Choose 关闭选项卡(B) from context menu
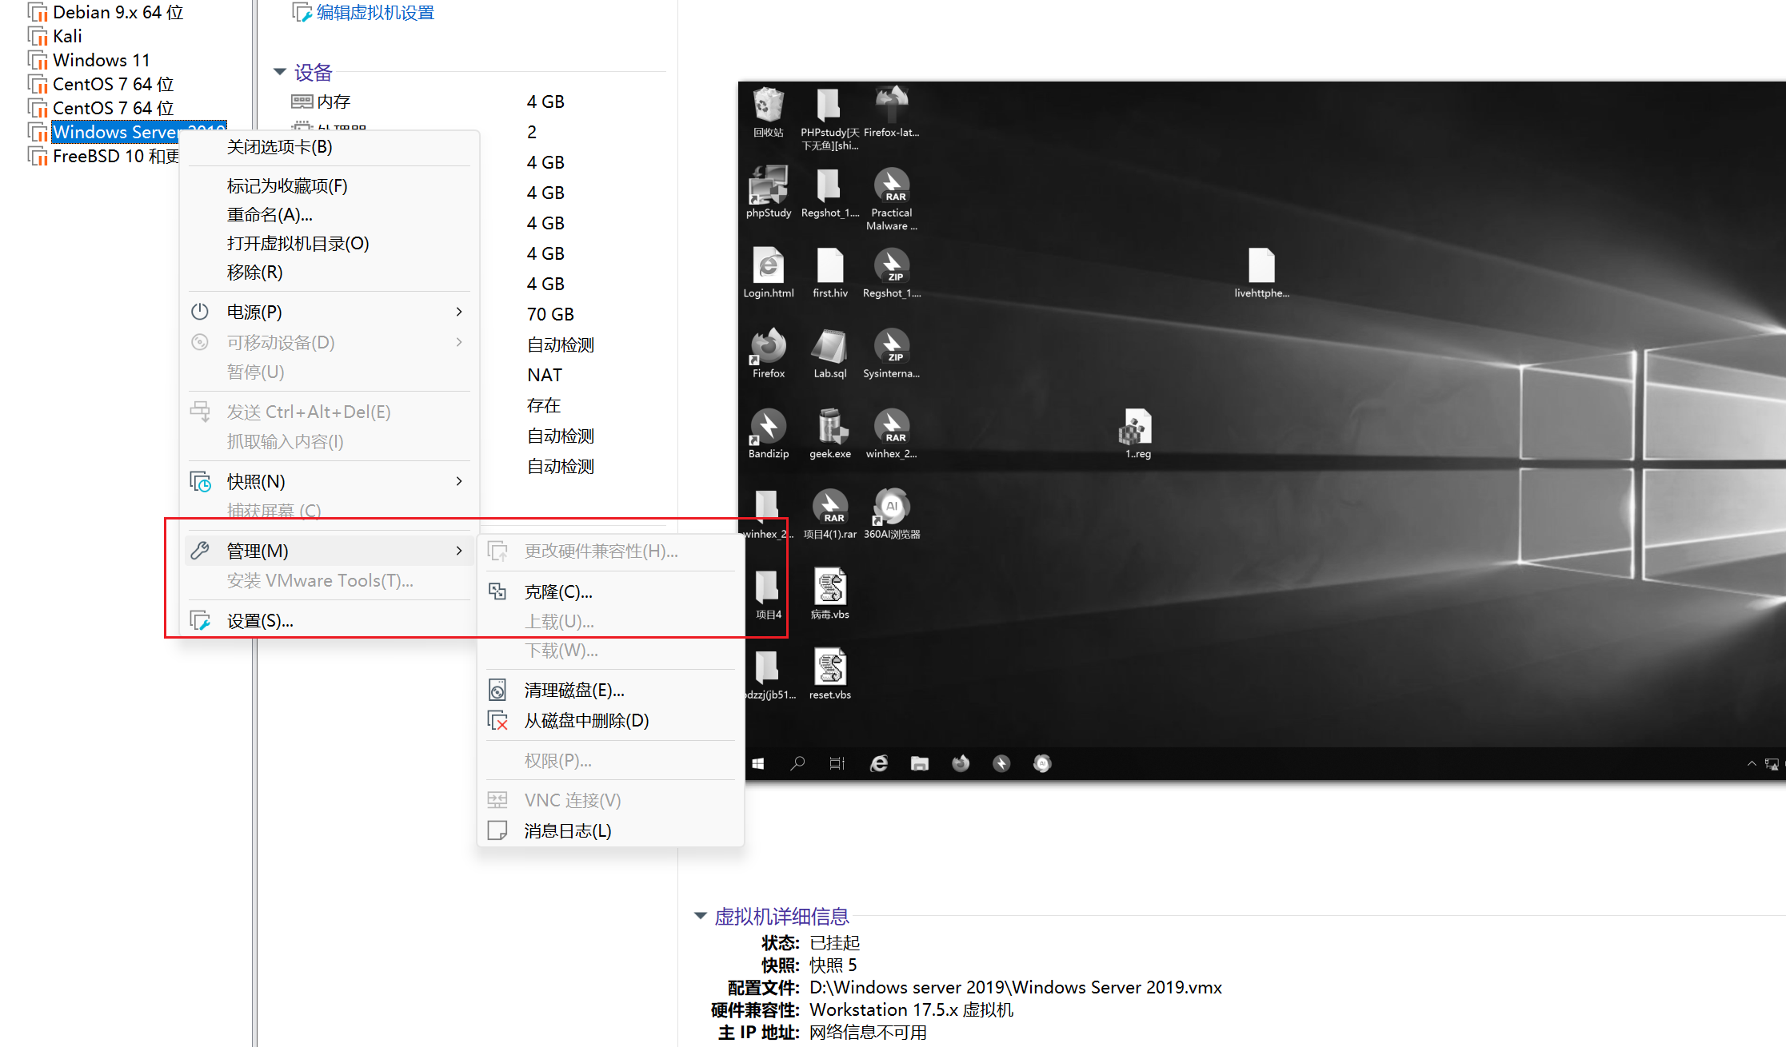This screenshot has width=1786, height=1047. point(279,147)
